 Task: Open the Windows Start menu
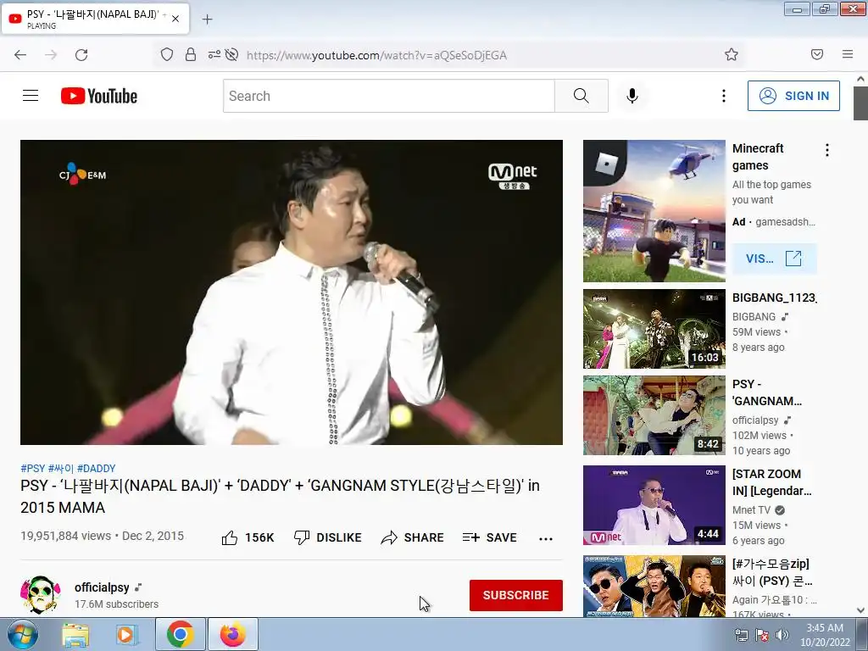coord(22,634)
